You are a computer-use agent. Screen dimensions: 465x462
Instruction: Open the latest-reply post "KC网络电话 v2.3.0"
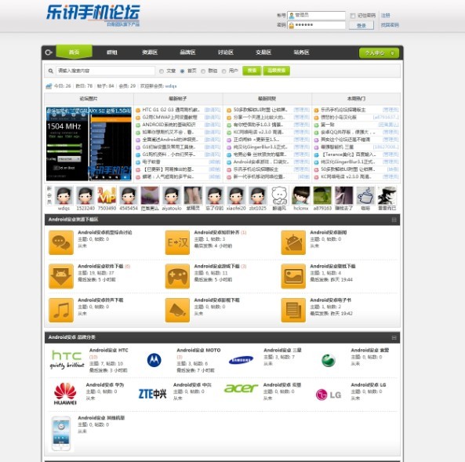pos(258,133)
